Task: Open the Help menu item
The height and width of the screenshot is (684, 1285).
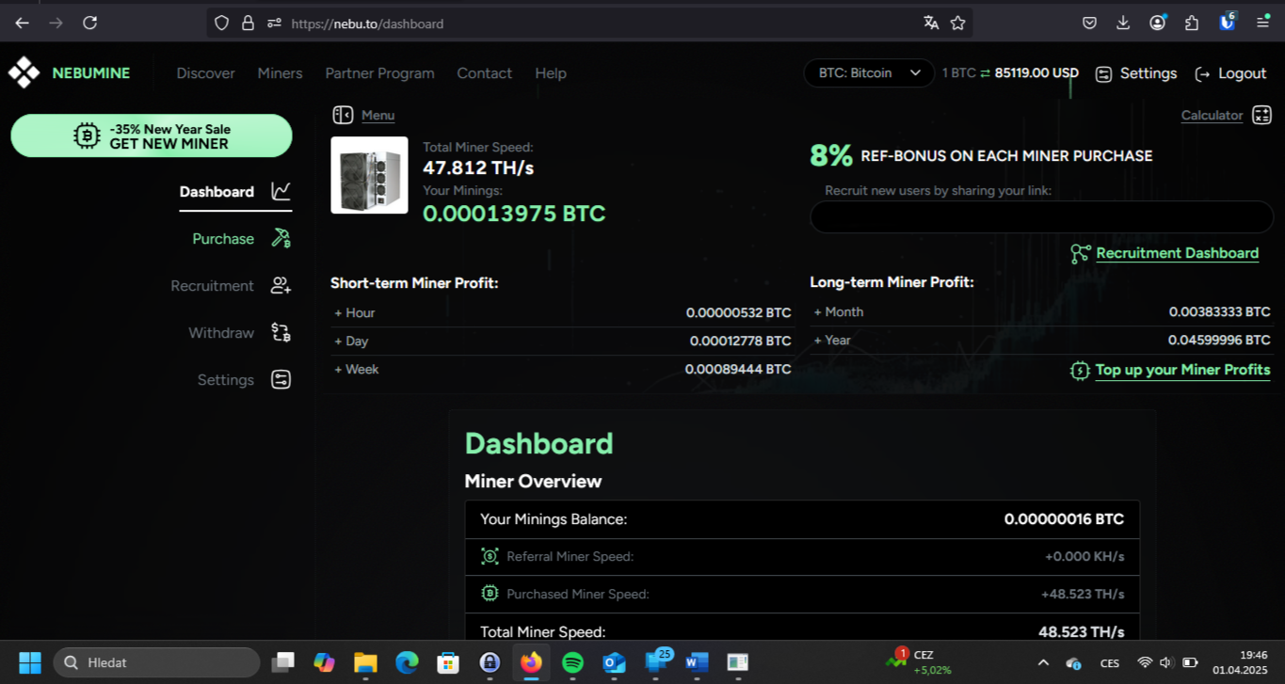Action: [551, 73]
